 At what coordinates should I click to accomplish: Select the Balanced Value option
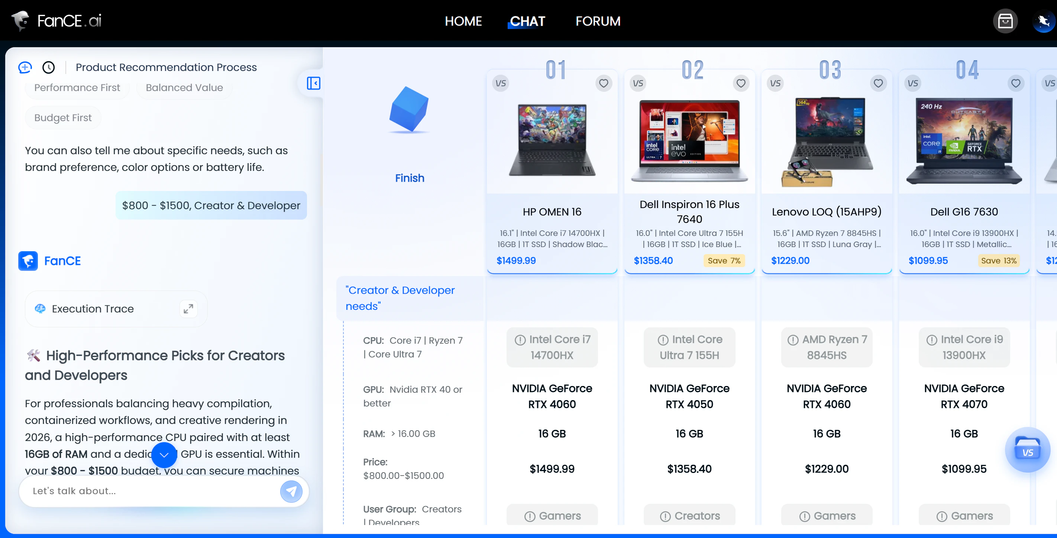tap(184, 87)
